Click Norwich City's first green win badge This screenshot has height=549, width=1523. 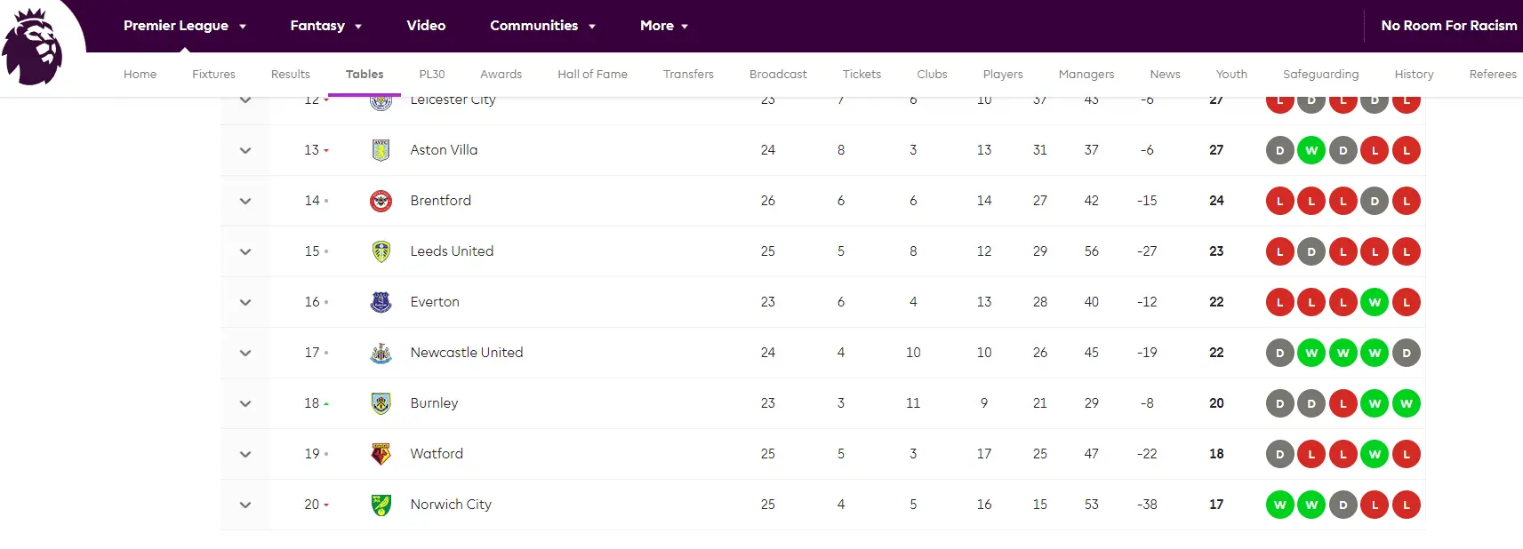click(x=1279, y=505)
